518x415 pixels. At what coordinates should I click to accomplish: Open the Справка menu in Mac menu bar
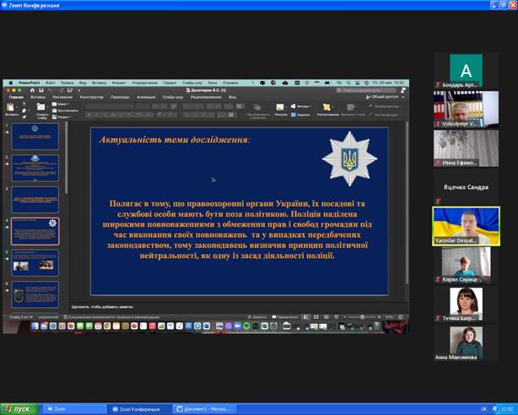(230, 83)
